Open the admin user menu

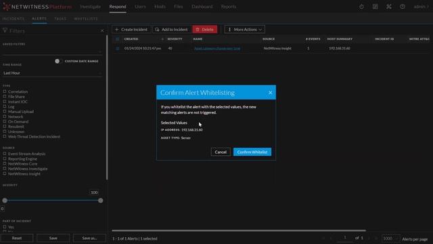[x=421, y=7]
